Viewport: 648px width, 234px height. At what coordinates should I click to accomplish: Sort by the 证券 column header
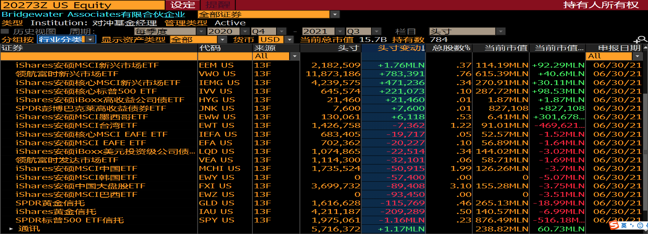pos(99,48)
